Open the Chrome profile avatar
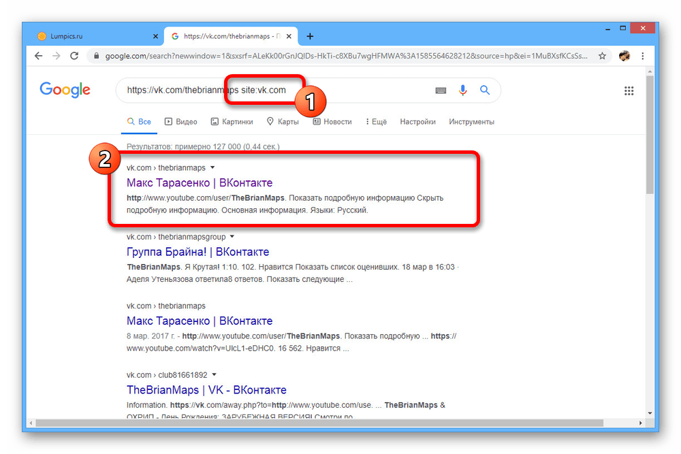This screenshot has width=681, height=454. tap(624, 56)
